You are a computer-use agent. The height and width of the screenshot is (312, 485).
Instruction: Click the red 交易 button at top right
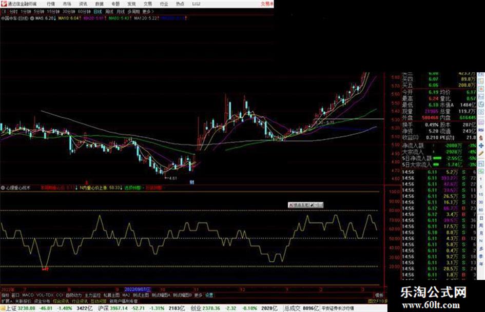[x=267, y=4]
